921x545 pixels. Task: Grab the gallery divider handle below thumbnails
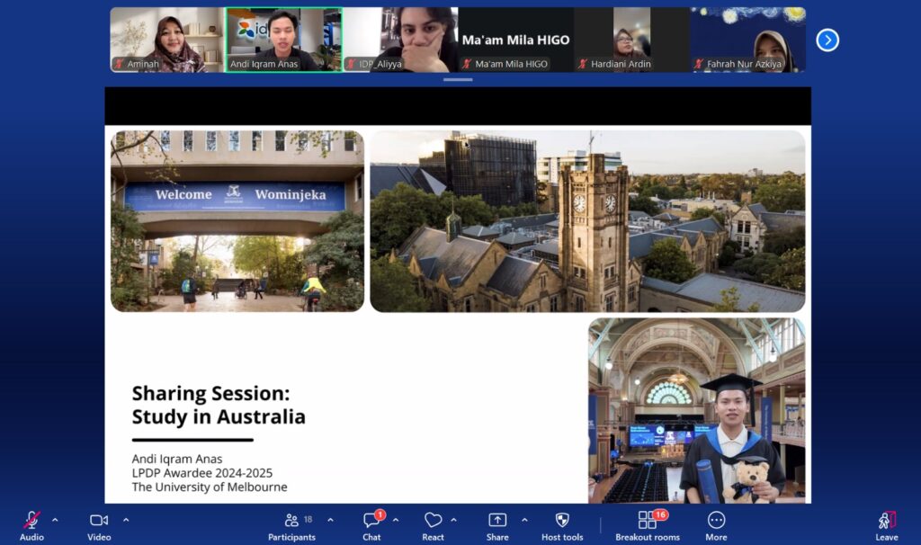458,79
